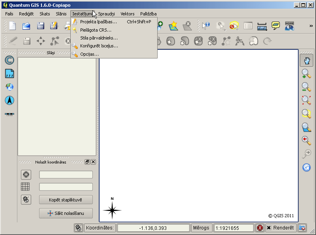
Task: Open the Rediģēt menu
Action: pyautogui.click(x=26, y=14)
